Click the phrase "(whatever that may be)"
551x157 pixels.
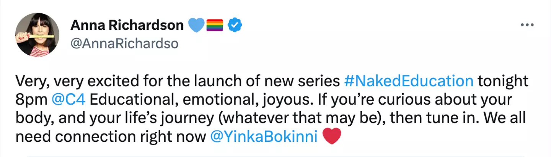point(297,118)
